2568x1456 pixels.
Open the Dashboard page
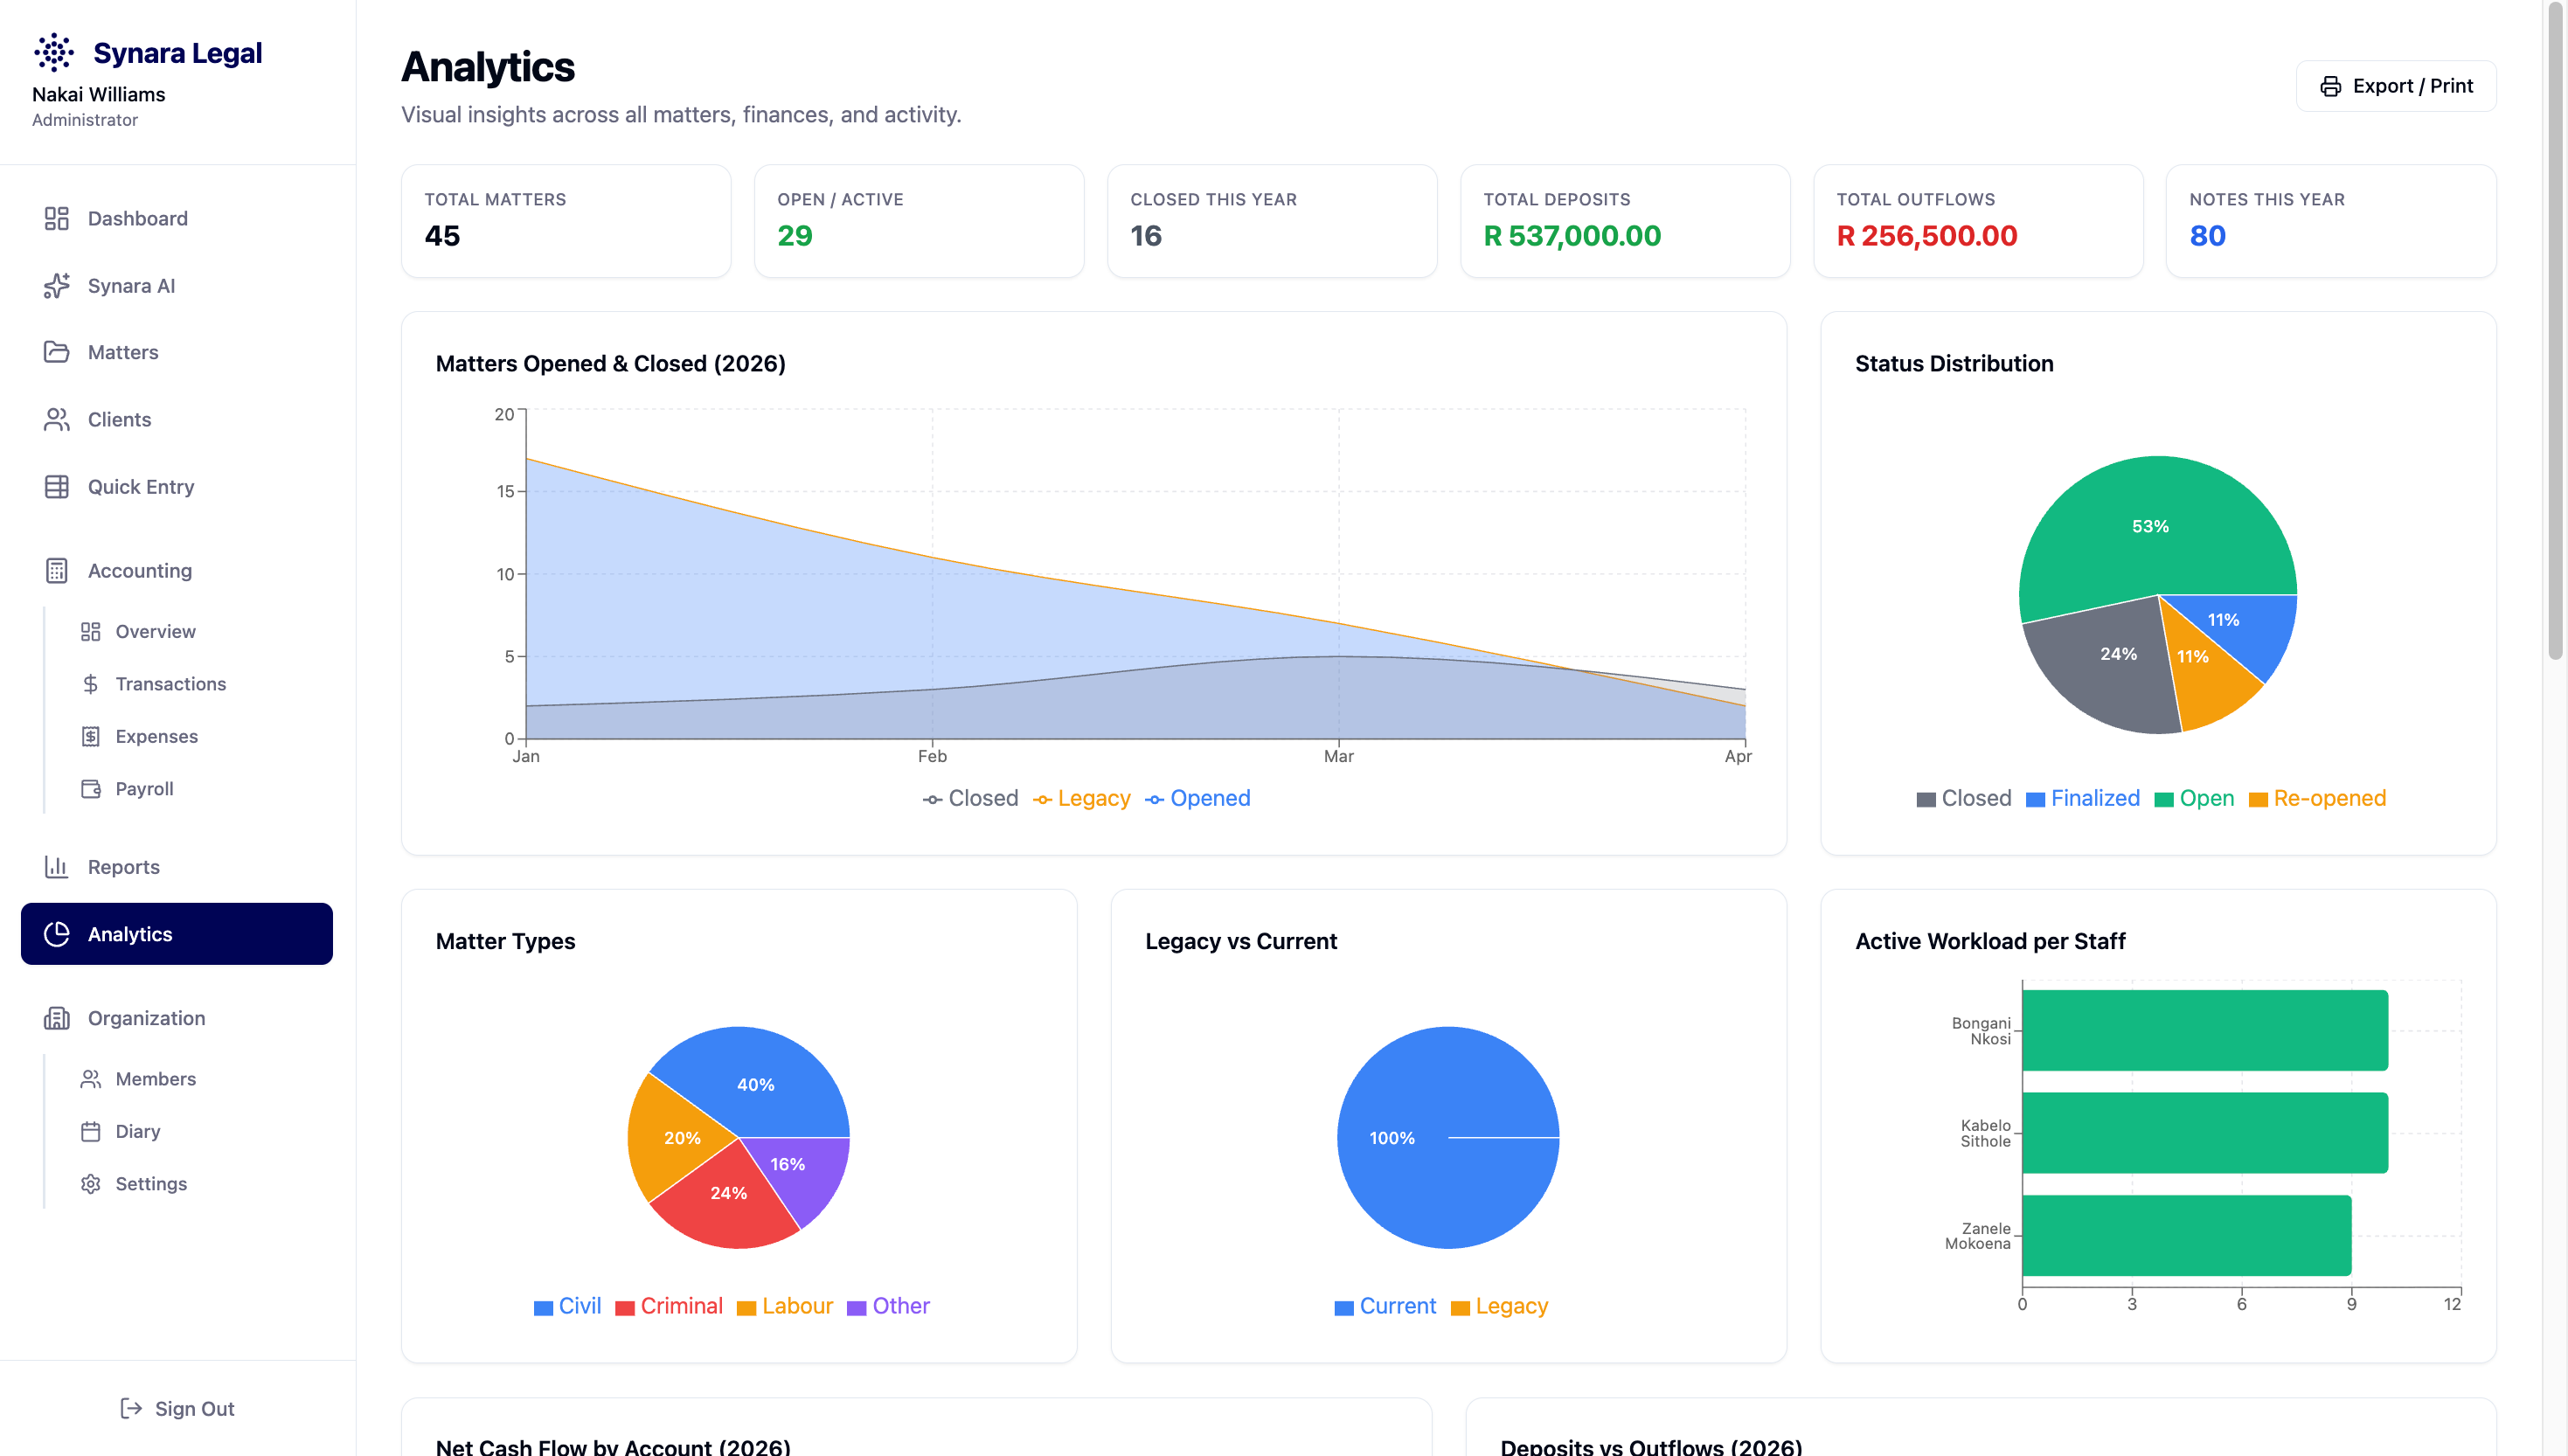177,218
